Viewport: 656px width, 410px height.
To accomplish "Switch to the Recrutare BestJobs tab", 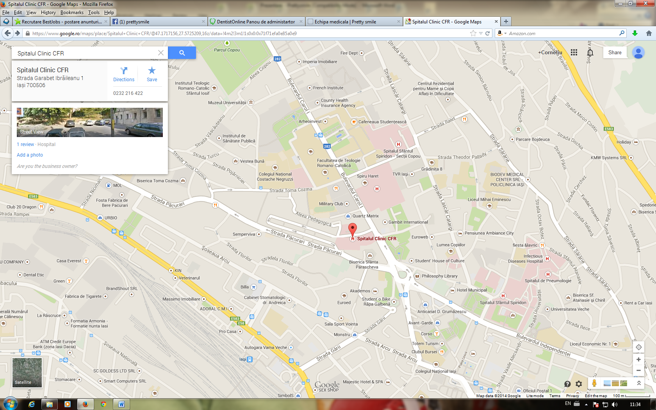I will (61, 22).
